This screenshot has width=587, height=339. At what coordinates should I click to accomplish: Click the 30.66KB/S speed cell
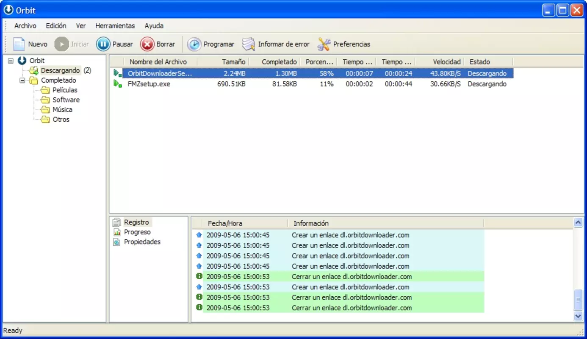[x=446, y=84]
